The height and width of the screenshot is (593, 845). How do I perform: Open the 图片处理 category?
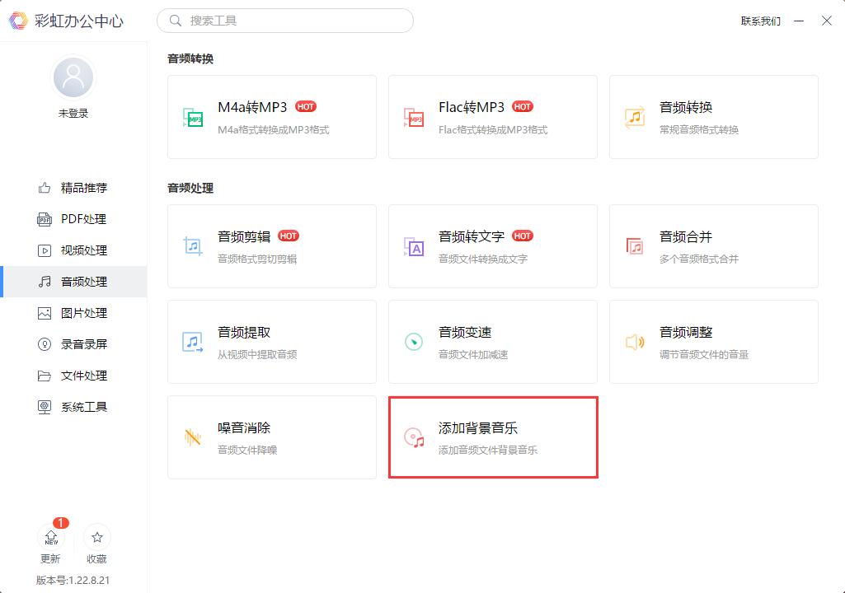tap(73, 312)
